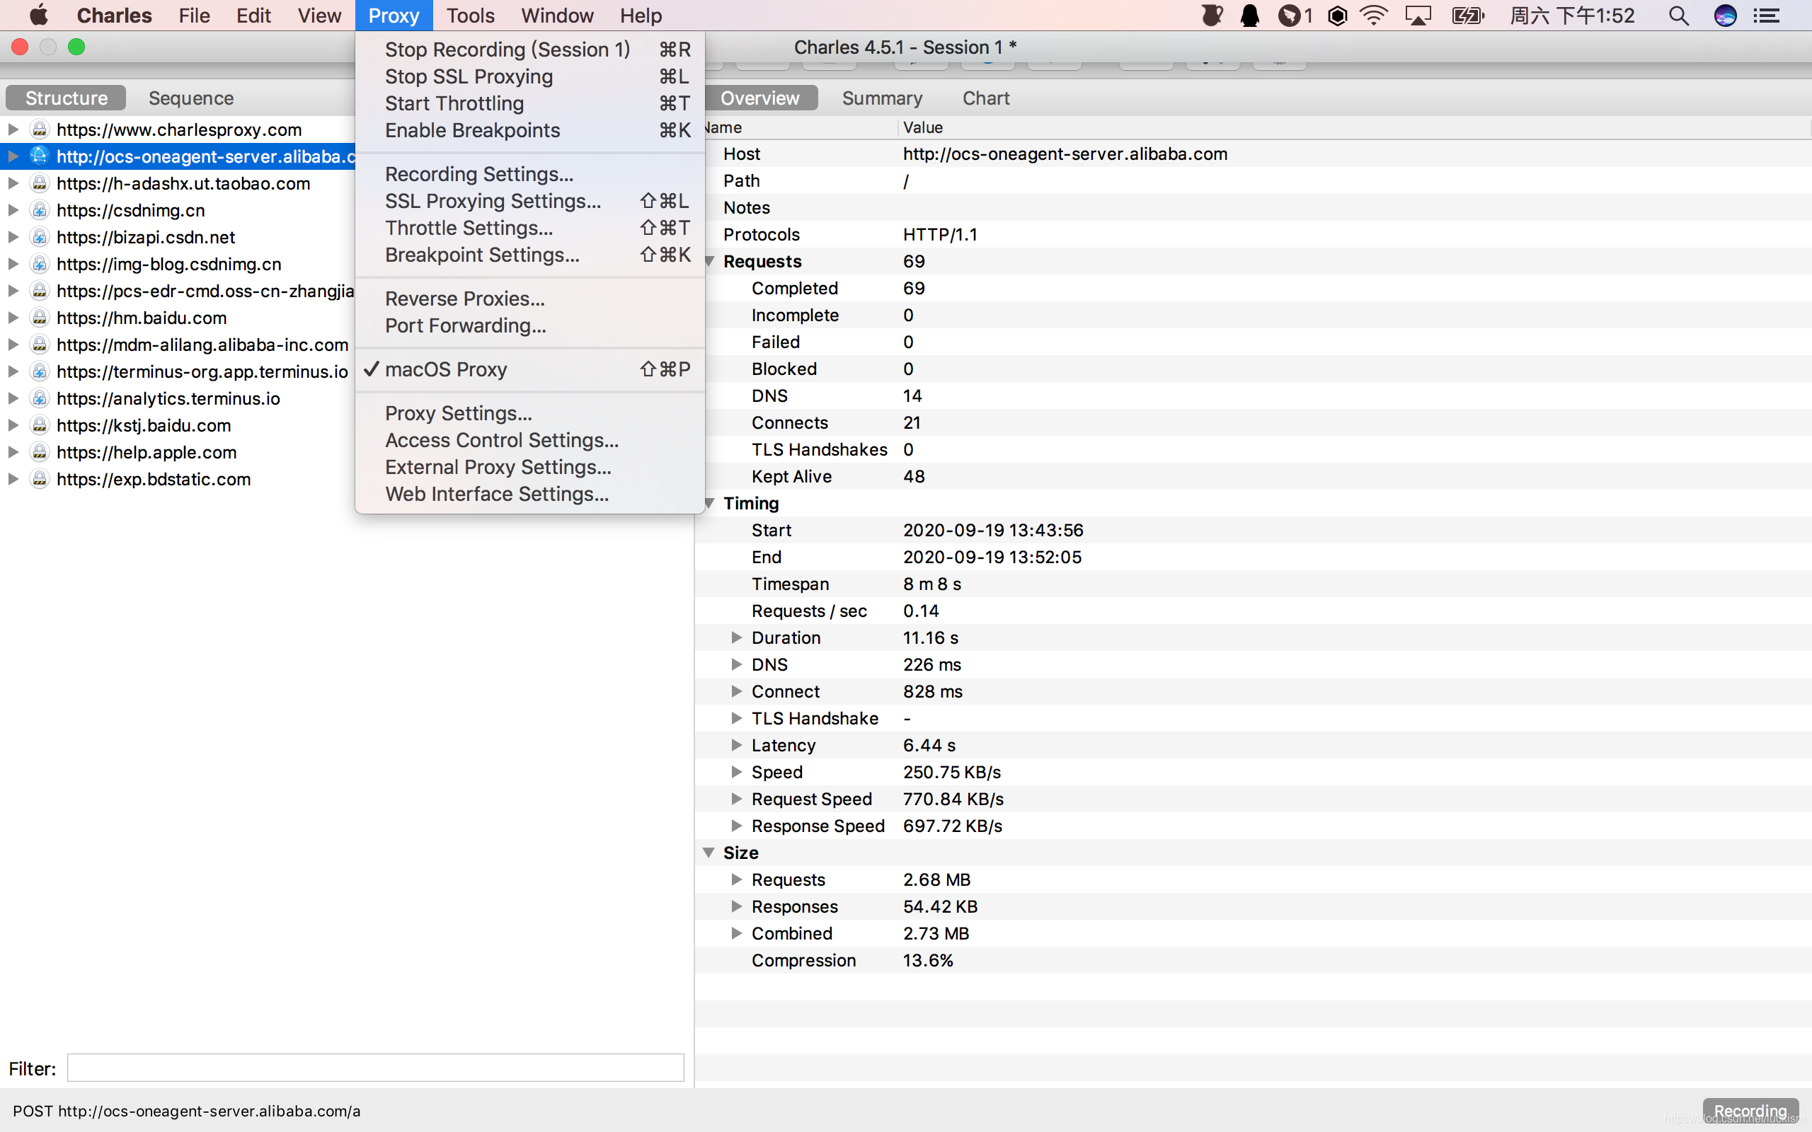Open Proxy Settings… menu item
Viewport: 1812px width, 1132px height.
point(530,413)
